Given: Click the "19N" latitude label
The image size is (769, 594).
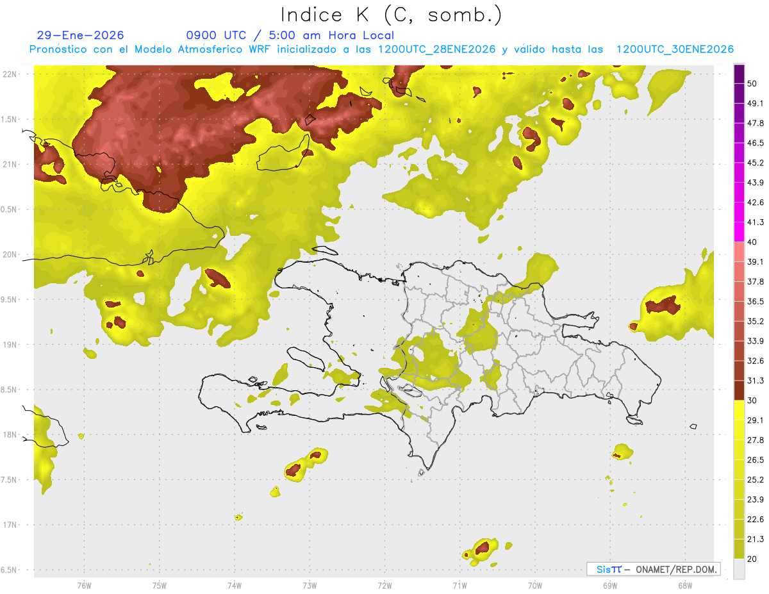Looking at the screenshot, I should coord(9,345).
